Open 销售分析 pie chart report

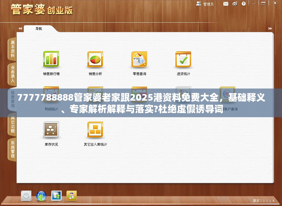(95, 59)
